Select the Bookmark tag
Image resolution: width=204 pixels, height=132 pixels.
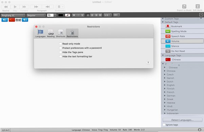[x=182, y=26]
